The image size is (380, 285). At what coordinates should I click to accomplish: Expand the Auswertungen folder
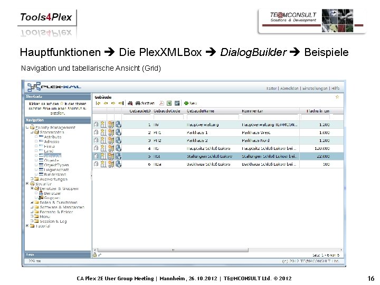(x=32, y=179)
